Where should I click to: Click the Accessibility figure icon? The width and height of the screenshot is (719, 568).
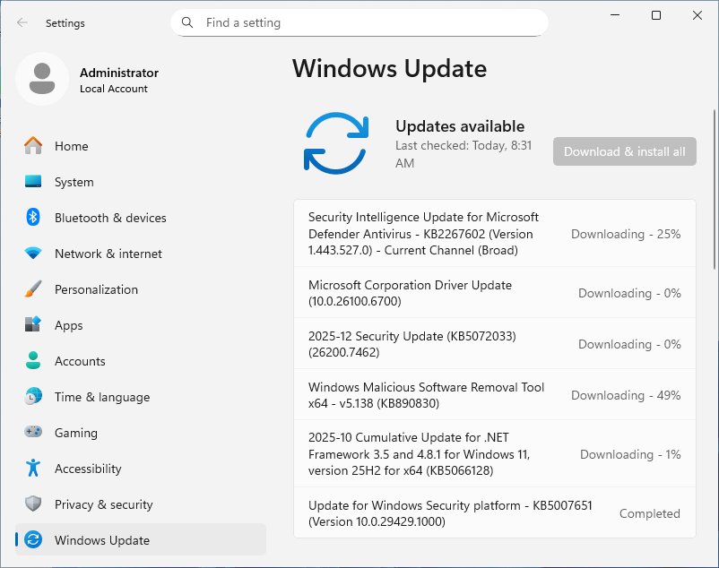(33, 468)
